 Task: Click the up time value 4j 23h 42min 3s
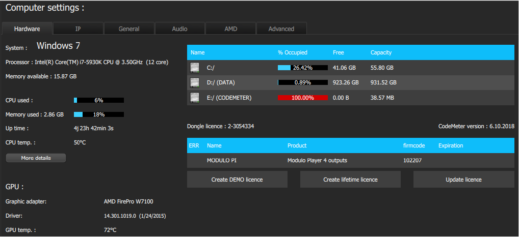(94, 128)
